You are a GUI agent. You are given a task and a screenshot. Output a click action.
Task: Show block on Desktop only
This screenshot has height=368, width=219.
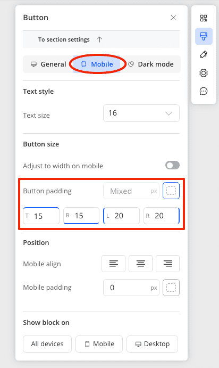point(152,344)
